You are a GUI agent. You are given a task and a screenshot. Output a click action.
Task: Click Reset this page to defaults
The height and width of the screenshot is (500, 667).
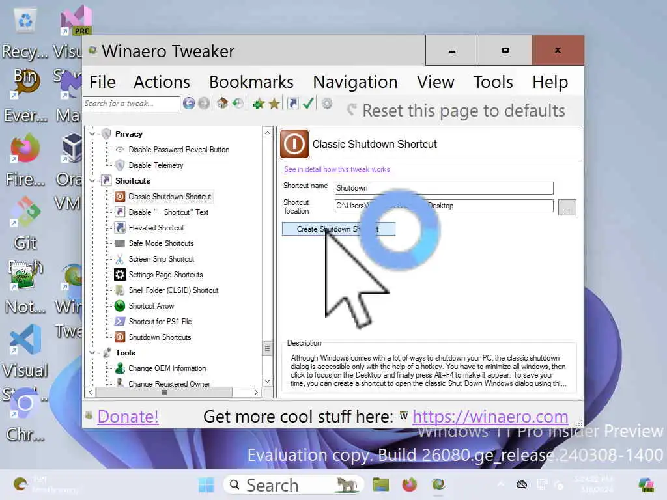pyautogui.click(x=457, y=111)
